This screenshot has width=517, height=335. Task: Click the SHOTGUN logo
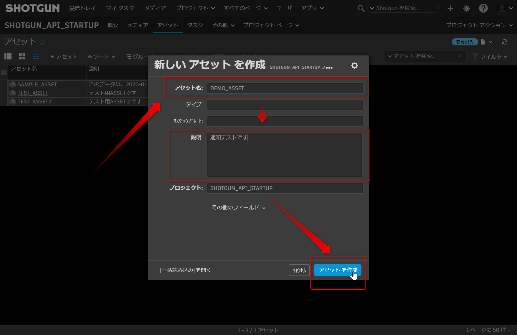tap(32, 8)
